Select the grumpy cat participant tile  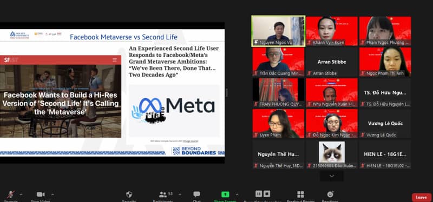(x=332, y=154)
